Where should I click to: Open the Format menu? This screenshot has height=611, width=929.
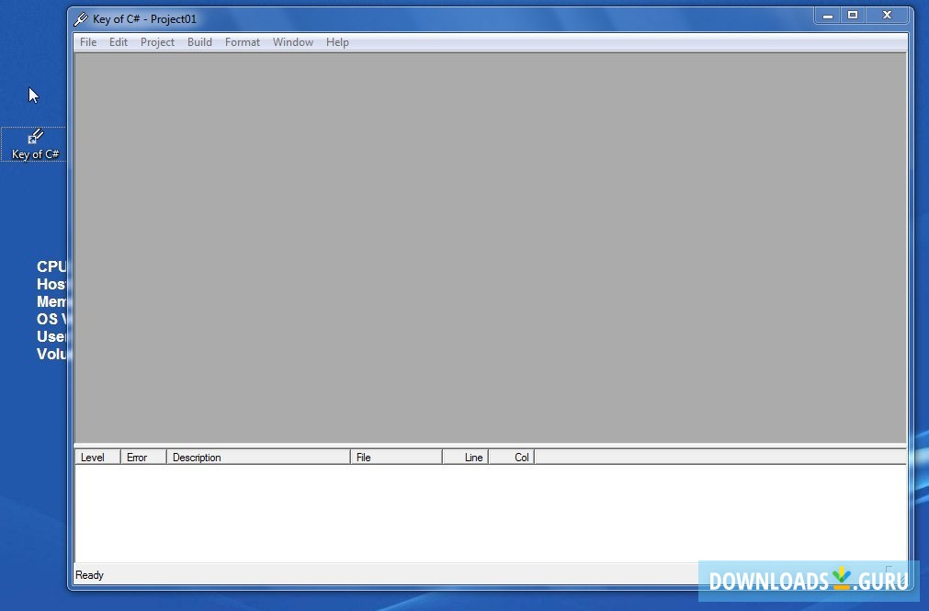[x=242, y=41]
